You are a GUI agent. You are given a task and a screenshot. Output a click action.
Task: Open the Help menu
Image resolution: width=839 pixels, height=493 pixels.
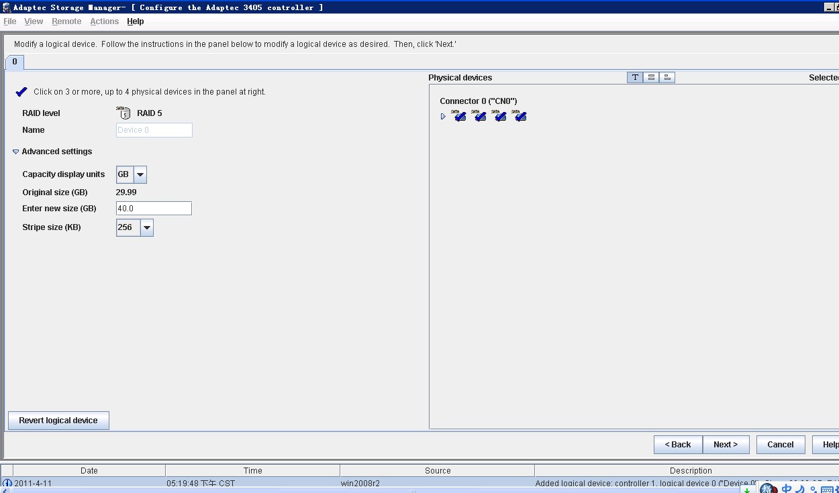coord(135,21)
